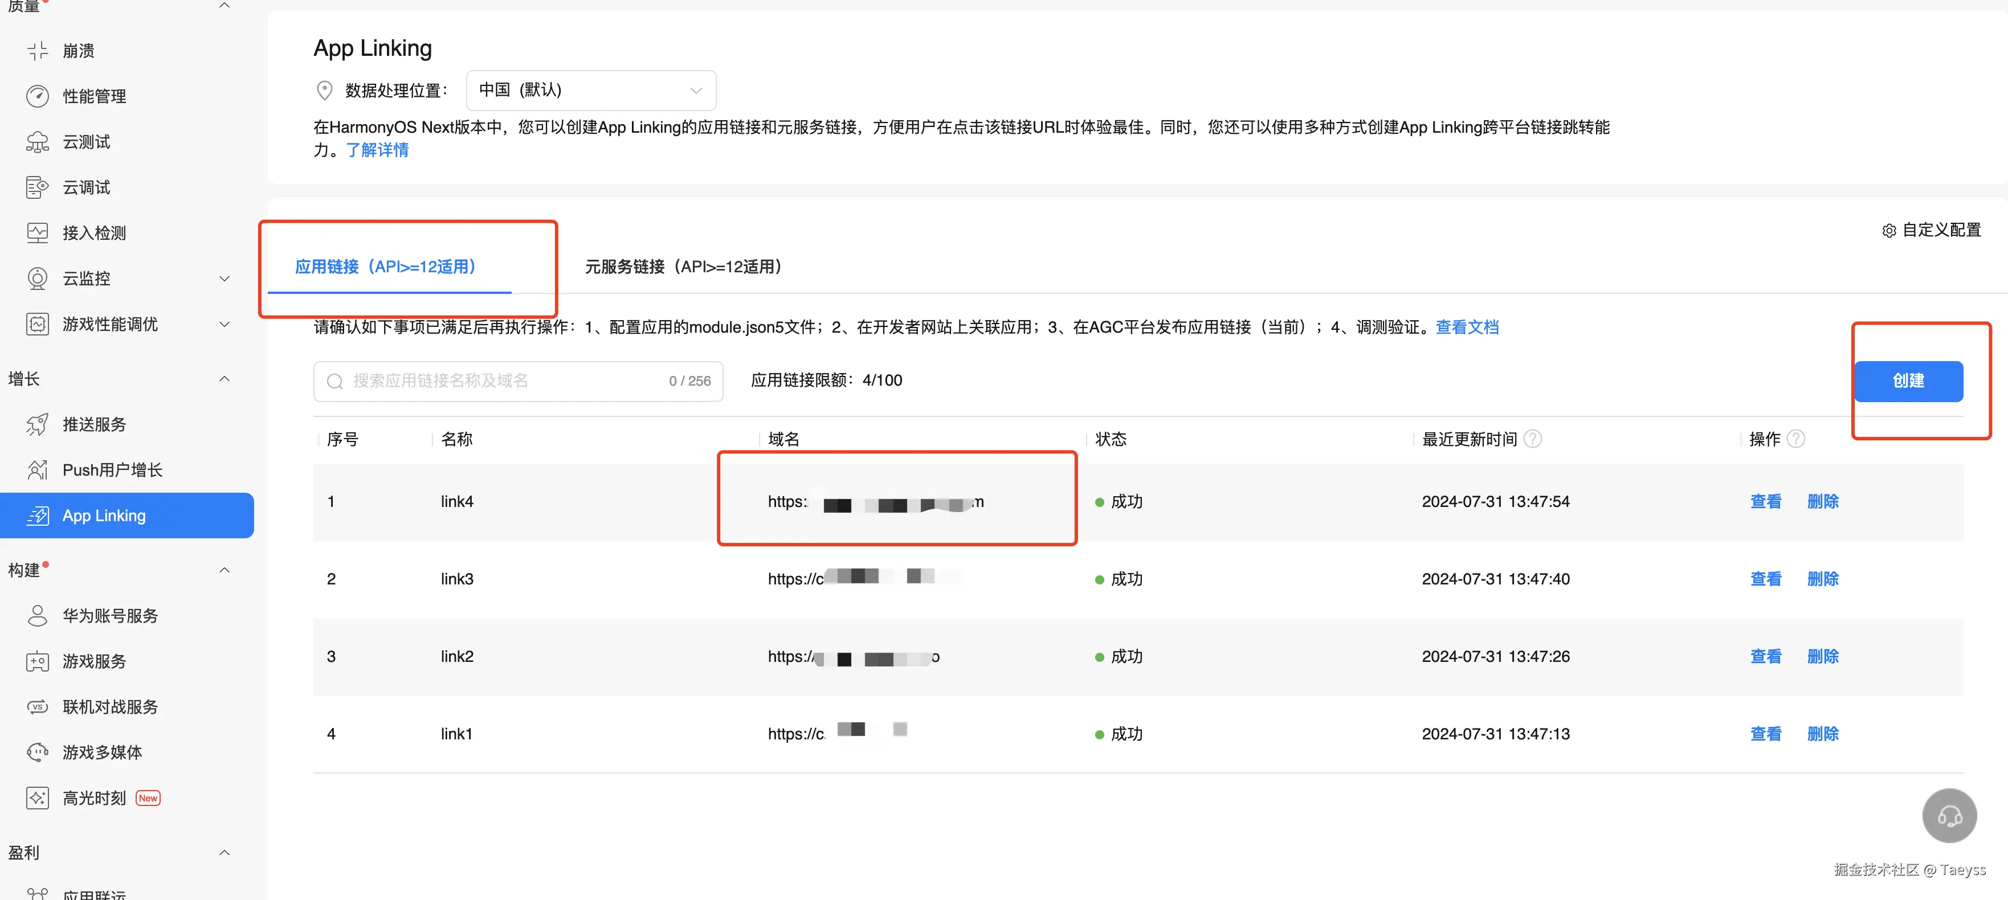Screen dimensions: 2008x900
Task: Click the blue 创建 button
Action: point(1908,381)
